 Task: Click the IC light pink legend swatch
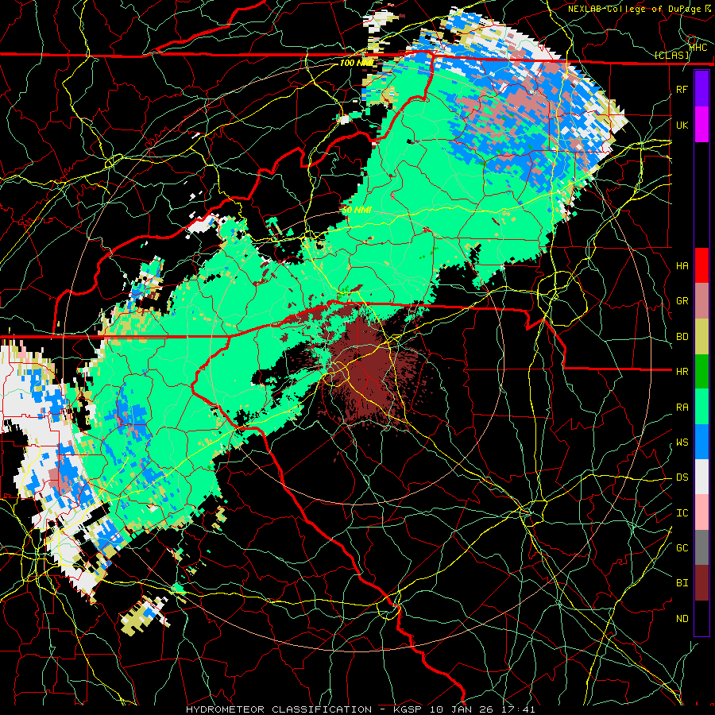(701, 512)
